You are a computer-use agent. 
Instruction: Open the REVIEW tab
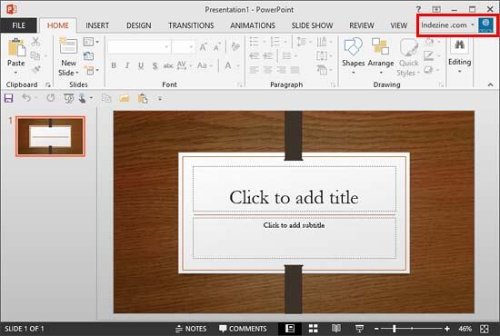coord(361,25)
